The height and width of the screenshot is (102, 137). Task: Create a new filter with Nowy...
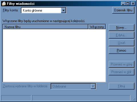pos(121,27)
